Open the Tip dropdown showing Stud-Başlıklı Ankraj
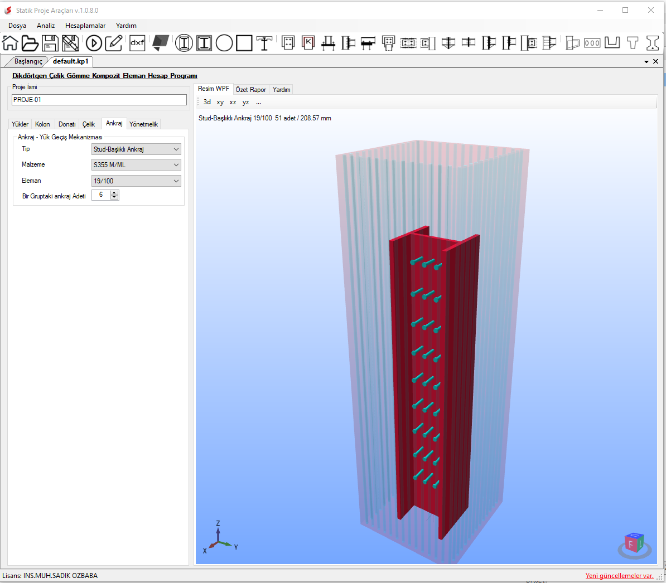666x583 pixels. (136, 149)
